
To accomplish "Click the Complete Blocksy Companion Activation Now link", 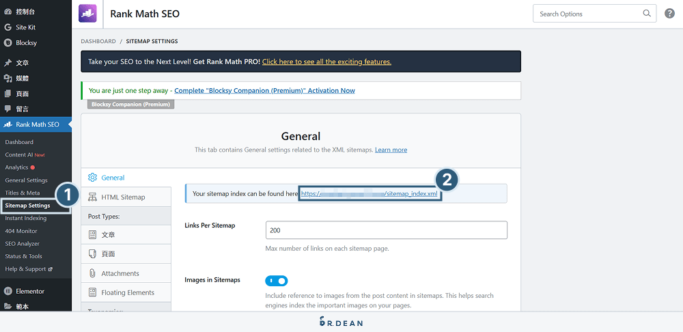I will [x=264, y=91].
